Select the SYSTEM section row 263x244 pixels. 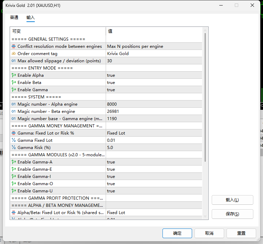pos(106,97)
